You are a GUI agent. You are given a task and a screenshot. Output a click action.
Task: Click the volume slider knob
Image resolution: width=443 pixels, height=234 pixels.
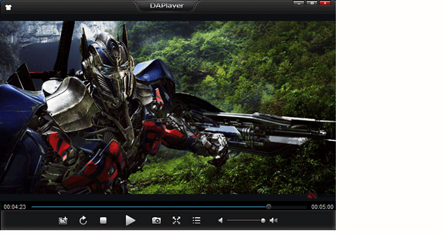[x=263, y=221]
